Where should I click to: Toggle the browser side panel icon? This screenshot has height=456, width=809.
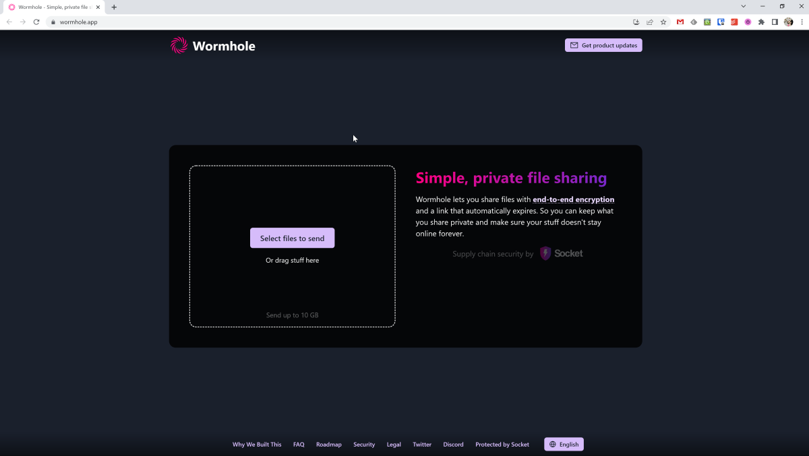(x=775, y=22)
